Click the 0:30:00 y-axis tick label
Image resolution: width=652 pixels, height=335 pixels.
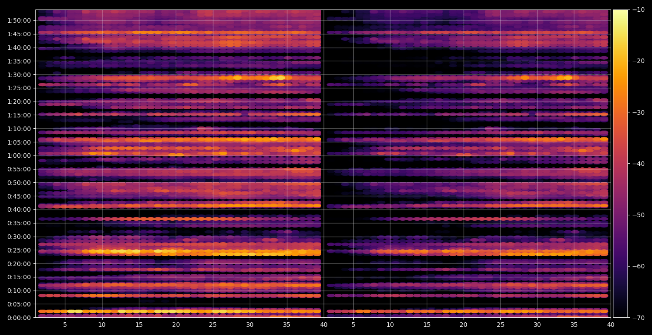click(x=19, y=237)
